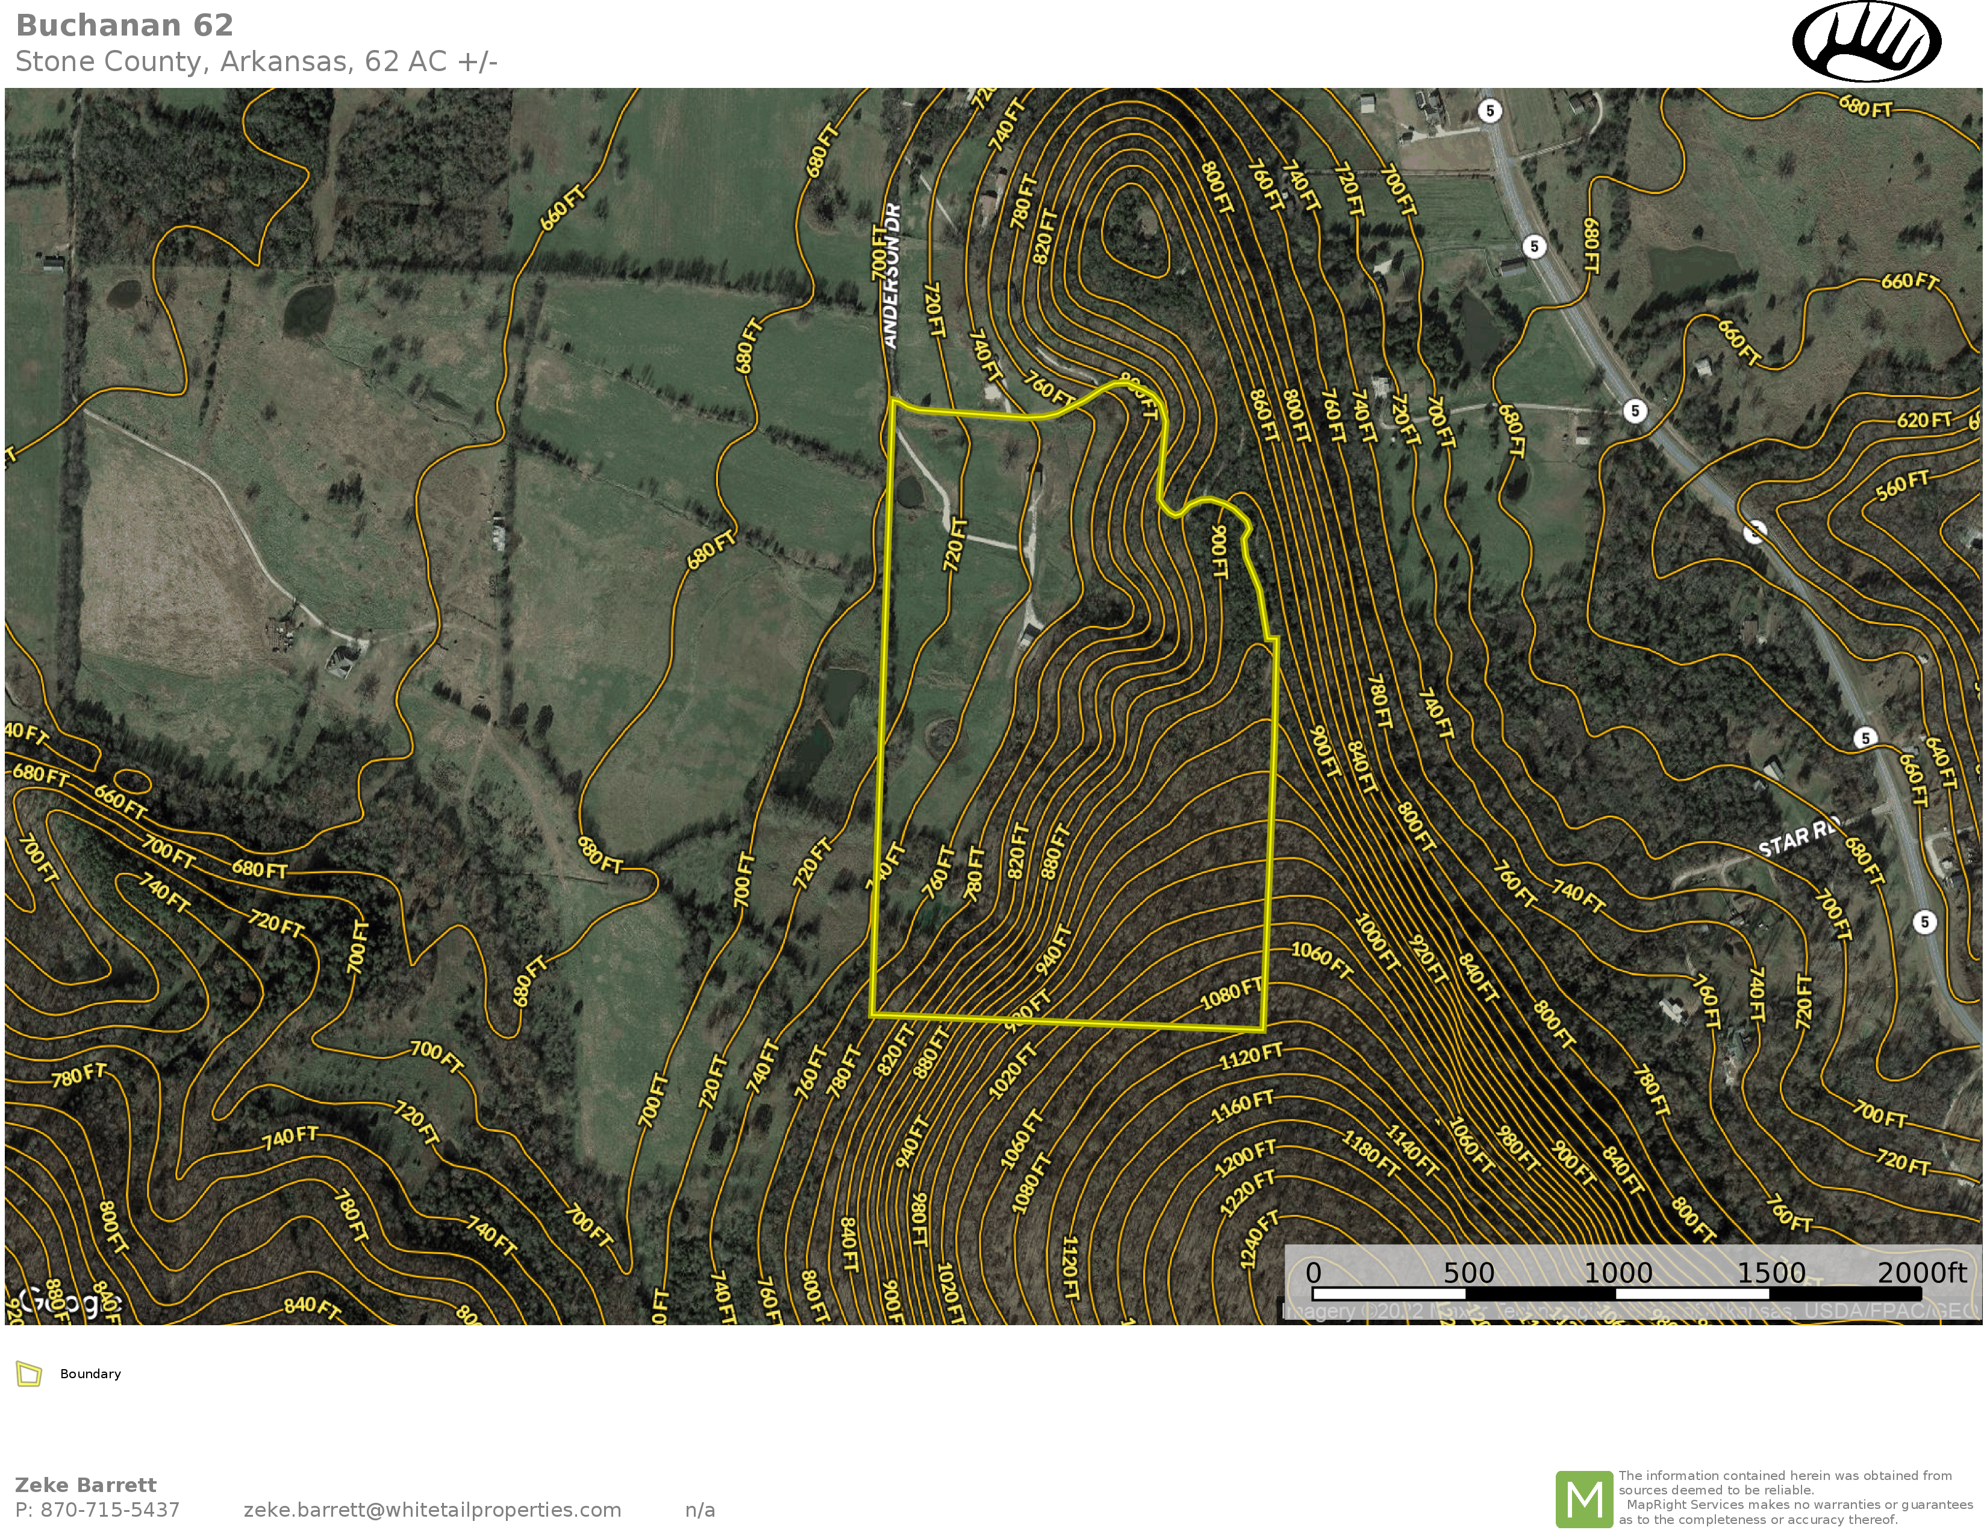Click the Zeke Barrett agent name
1987x1536 pixels.
(86, 1485)
